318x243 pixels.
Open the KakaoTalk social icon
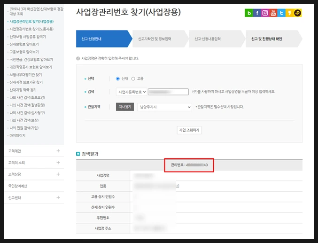(289, 13)
